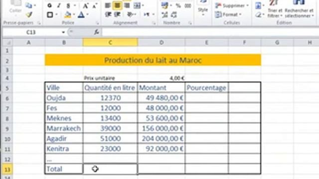This screenshot has height=179, width=319.
Task: Select the 'Total' label cell
Action: (64, 169)
